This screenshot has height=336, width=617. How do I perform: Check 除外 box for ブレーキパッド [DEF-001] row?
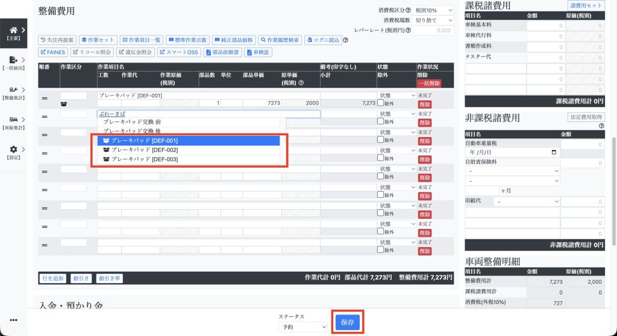[381, 103]
